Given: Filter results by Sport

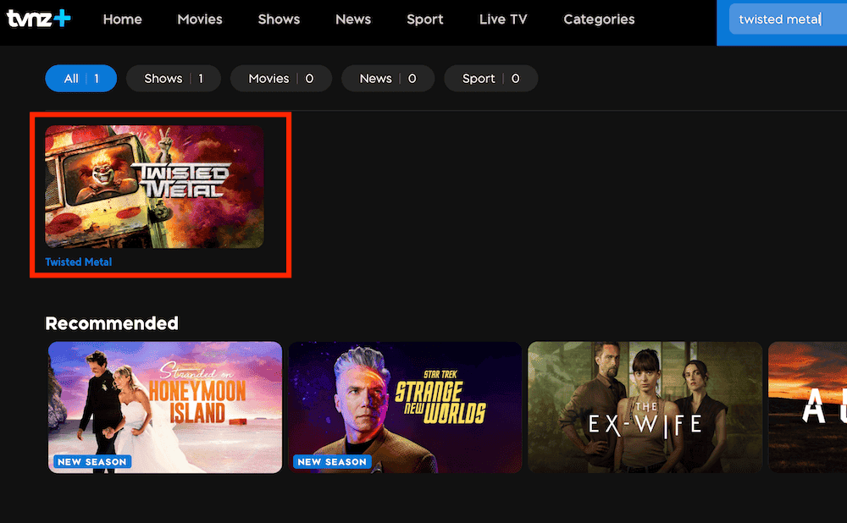Looking at the screenshot, I should [x=490, y=78].
